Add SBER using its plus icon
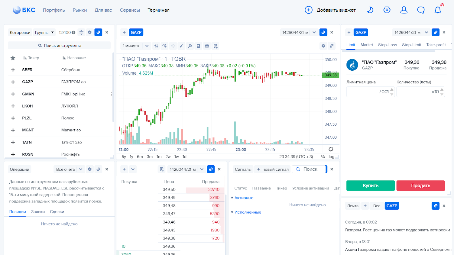 click(x=13, y=70)
